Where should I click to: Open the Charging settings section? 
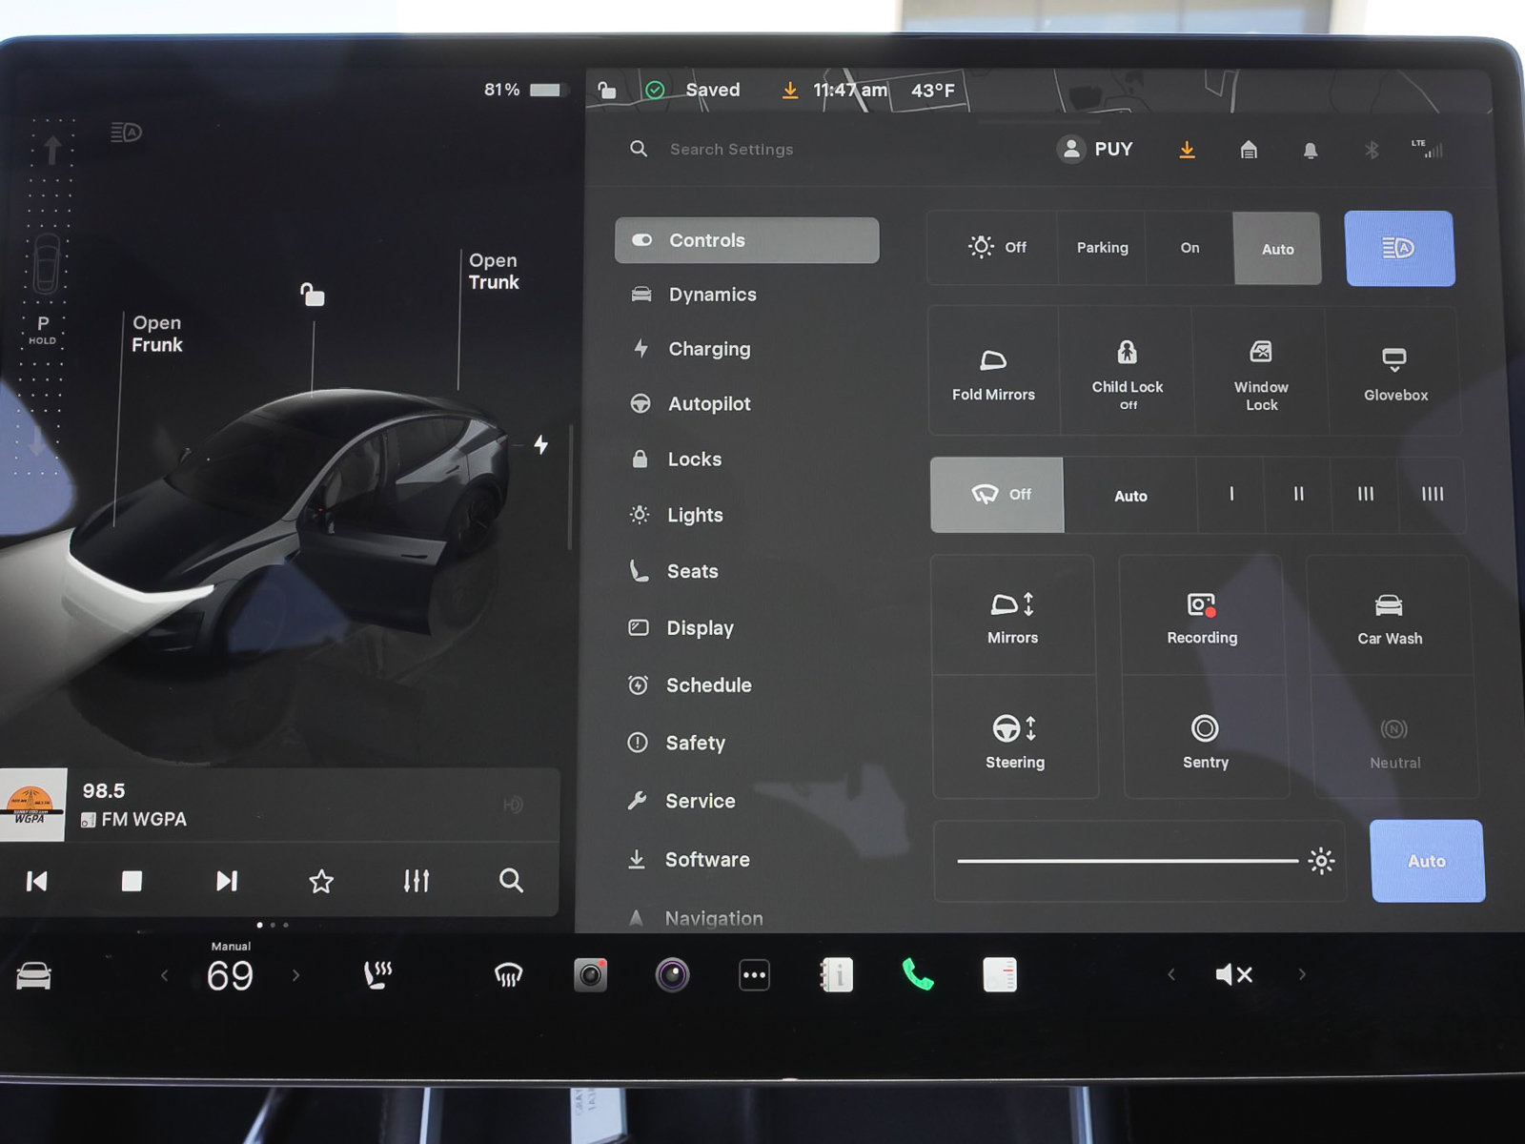click(709, 349)
